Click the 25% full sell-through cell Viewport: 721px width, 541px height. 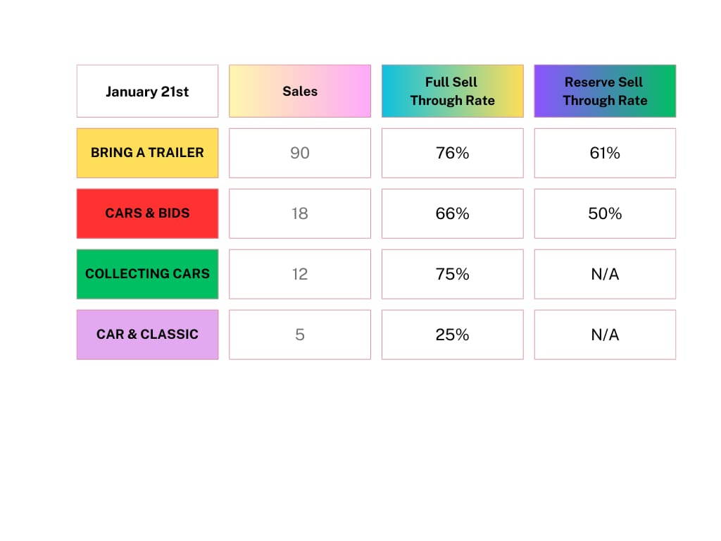(x=453, y=335)
